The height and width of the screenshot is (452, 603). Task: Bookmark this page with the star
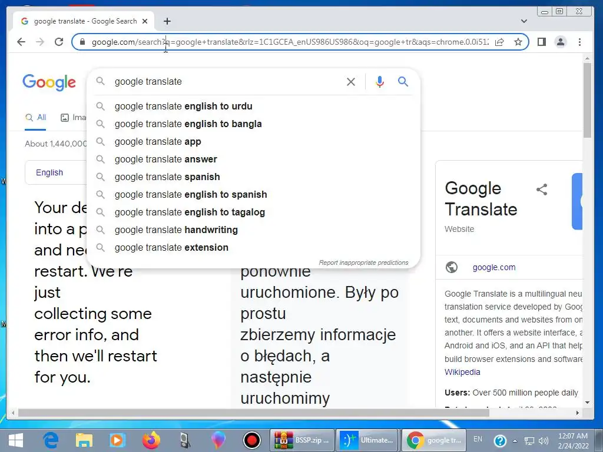pos(518,42)
